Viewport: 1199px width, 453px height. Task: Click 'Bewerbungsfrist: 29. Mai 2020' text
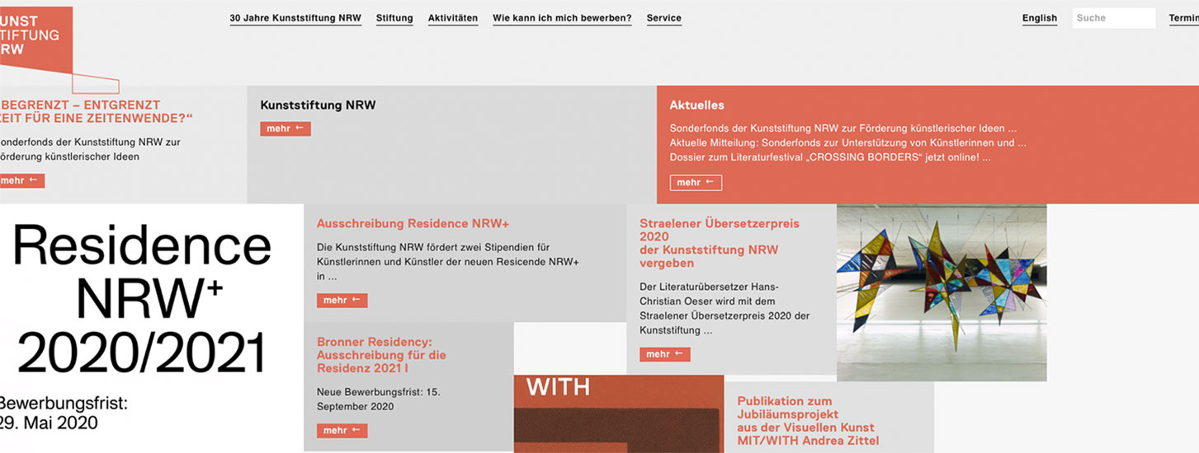click(64, 413)
